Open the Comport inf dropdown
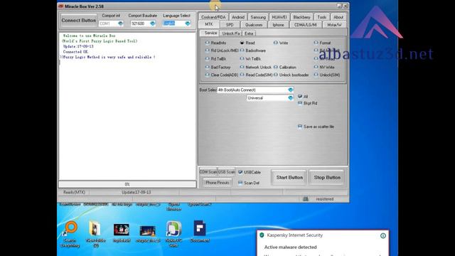 (x=120, y=23)
